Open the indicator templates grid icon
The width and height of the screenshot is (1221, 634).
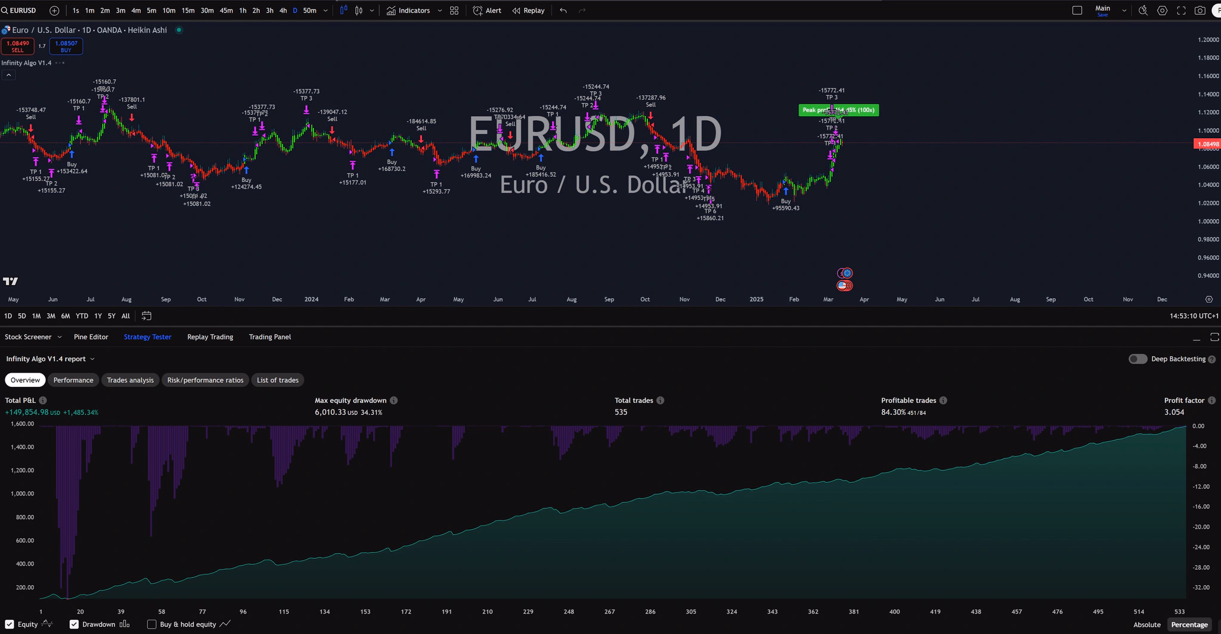454,10
